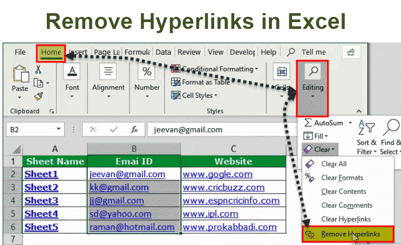Click the Cut scissors icon
401x245 pixels.
[x=38, y=69]
